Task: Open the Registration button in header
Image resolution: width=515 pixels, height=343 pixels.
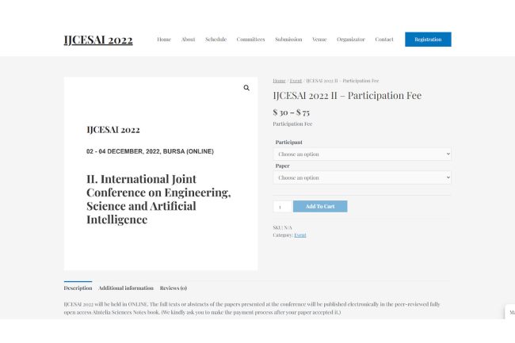Action: click(428, 40)
